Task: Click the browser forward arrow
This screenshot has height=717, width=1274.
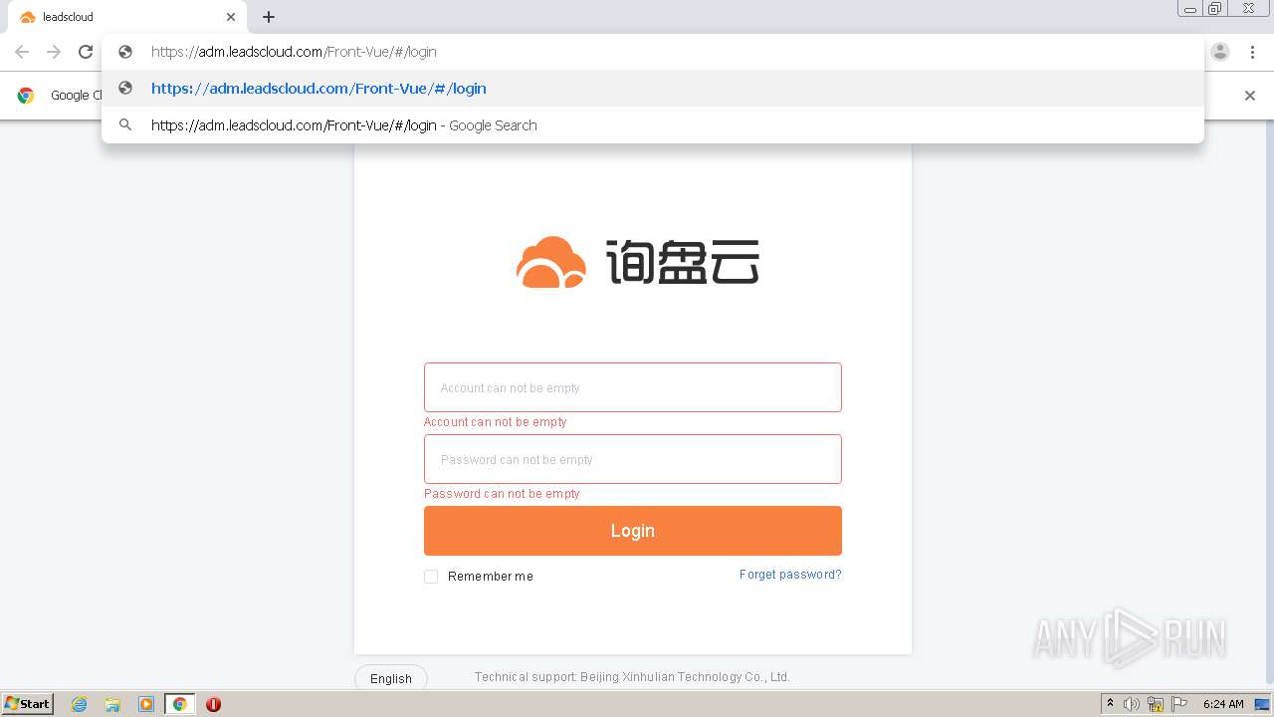Action: tap(54, 52)
